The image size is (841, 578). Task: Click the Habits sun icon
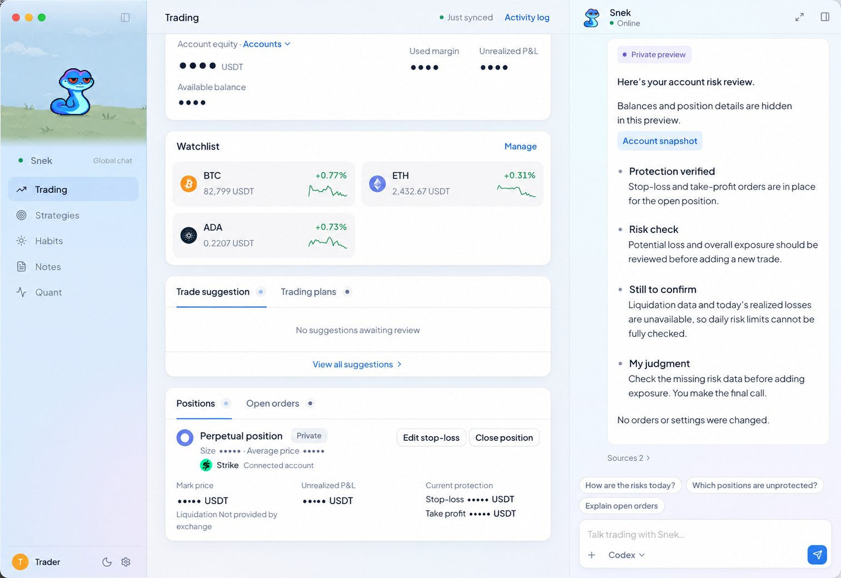21,241
